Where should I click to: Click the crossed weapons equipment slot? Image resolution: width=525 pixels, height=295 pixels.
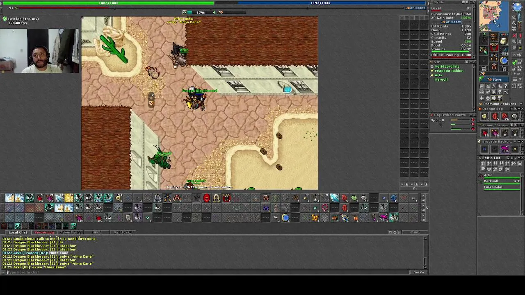coord(484,50)
